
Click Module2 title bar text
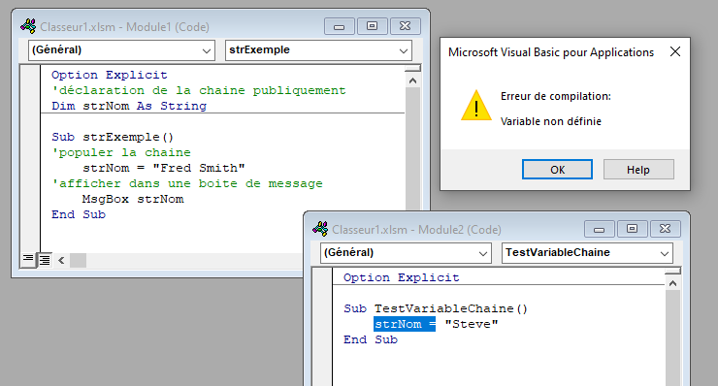pos(416,230)
